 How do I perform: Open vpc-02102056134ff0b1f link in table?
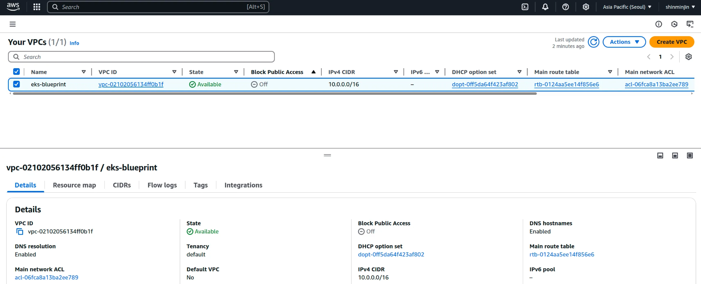[131, 84]
